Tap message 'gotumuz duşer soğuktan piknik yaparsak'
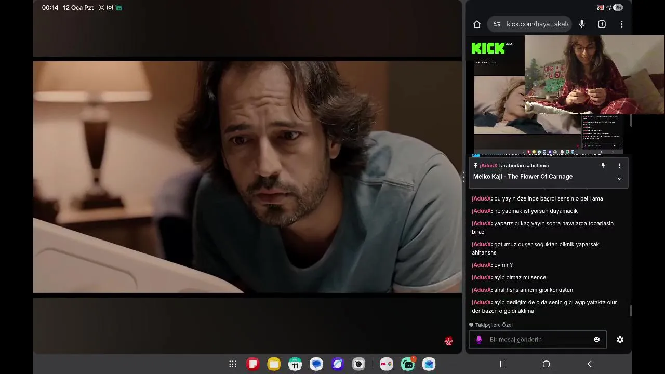 click(536, 248)
